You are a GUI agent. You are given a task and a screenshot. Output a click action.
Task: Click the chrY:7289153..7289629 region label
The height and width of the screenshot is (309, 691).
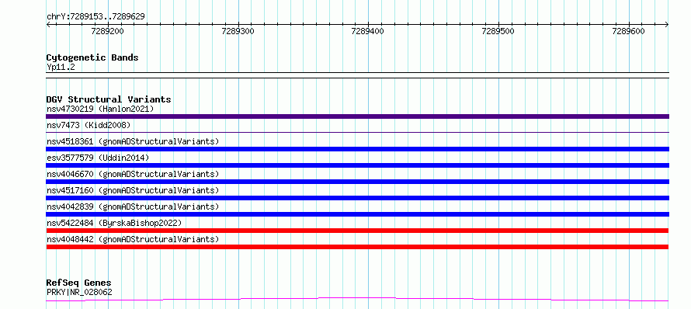click(x=95, y=17)
